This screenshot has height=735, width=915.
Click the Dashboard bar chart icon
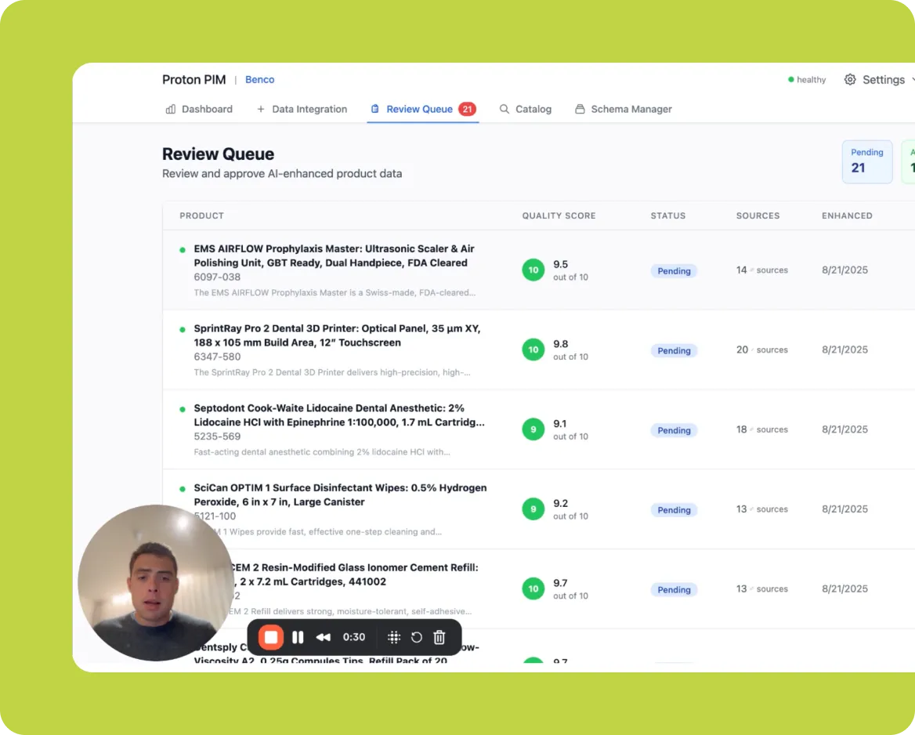pos(171,109)
